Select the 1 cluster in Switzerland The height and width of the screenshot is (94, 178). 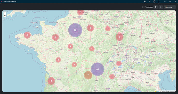pyautogui.click(x=119, y=63)
